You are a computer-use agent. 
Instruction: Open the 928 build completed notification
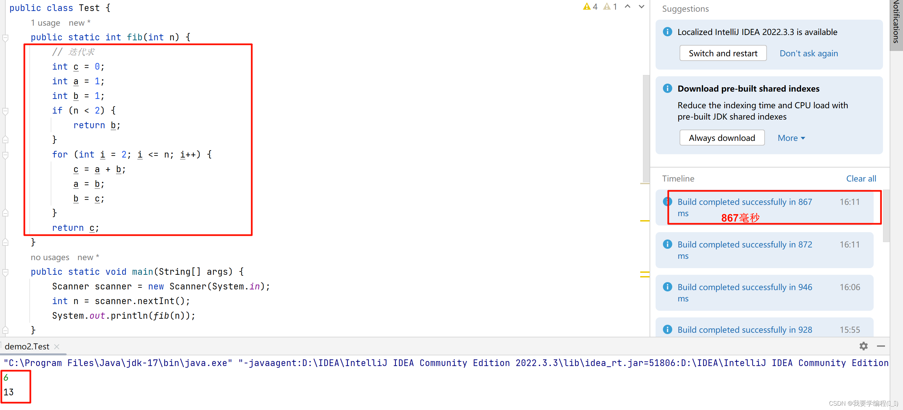pos(764,327)
